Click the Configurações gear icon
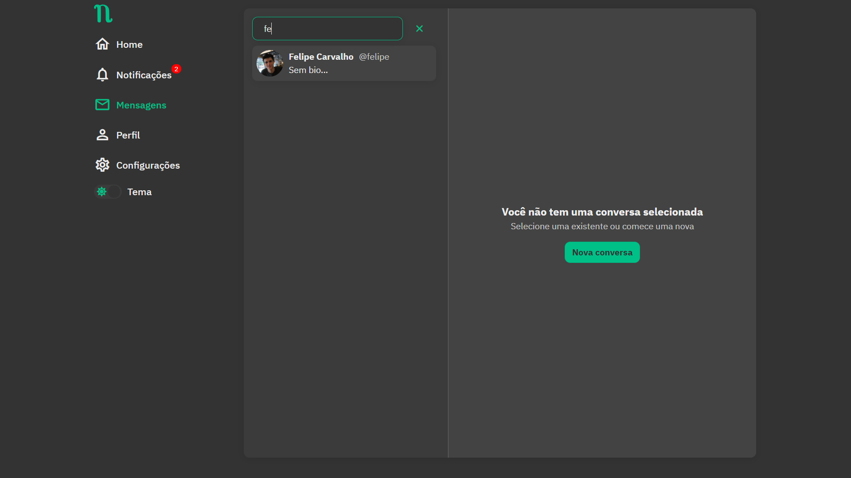This screenshot has height=478, width=851. coord(102,165)
